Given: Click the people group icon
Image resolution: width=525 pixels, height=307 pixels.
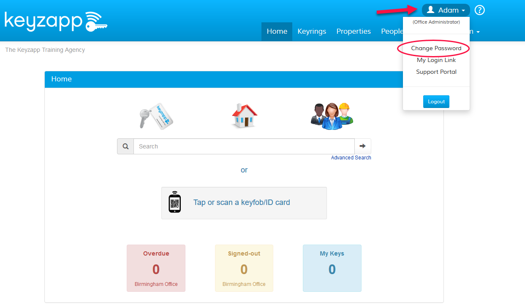Looking at the screenshot, I should point(332,116).
